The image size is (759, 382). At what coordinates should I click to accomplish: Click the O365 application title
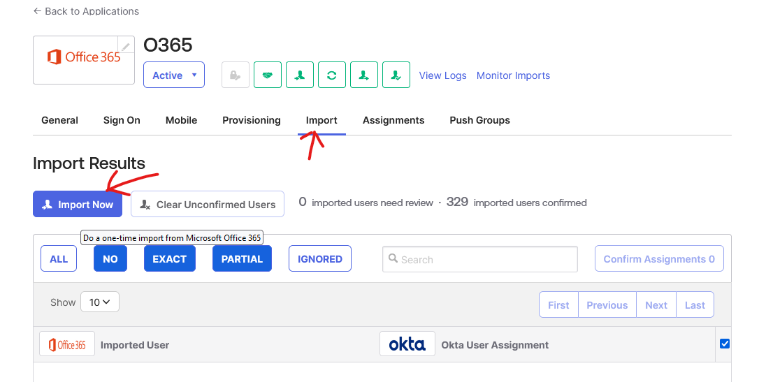coord(168,45)
